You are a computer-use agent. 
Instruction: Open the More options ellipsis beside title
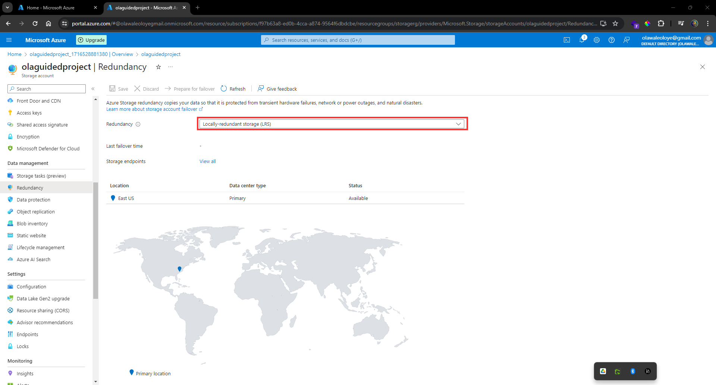pyautogui.click(x=170, y=67)
